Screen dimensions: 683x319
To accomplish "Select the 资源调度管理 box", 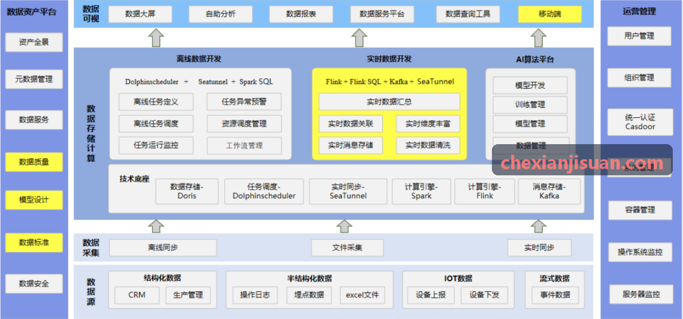I will (244, 124).
